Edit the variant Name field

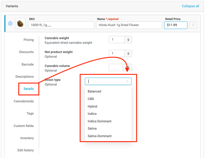129,25
